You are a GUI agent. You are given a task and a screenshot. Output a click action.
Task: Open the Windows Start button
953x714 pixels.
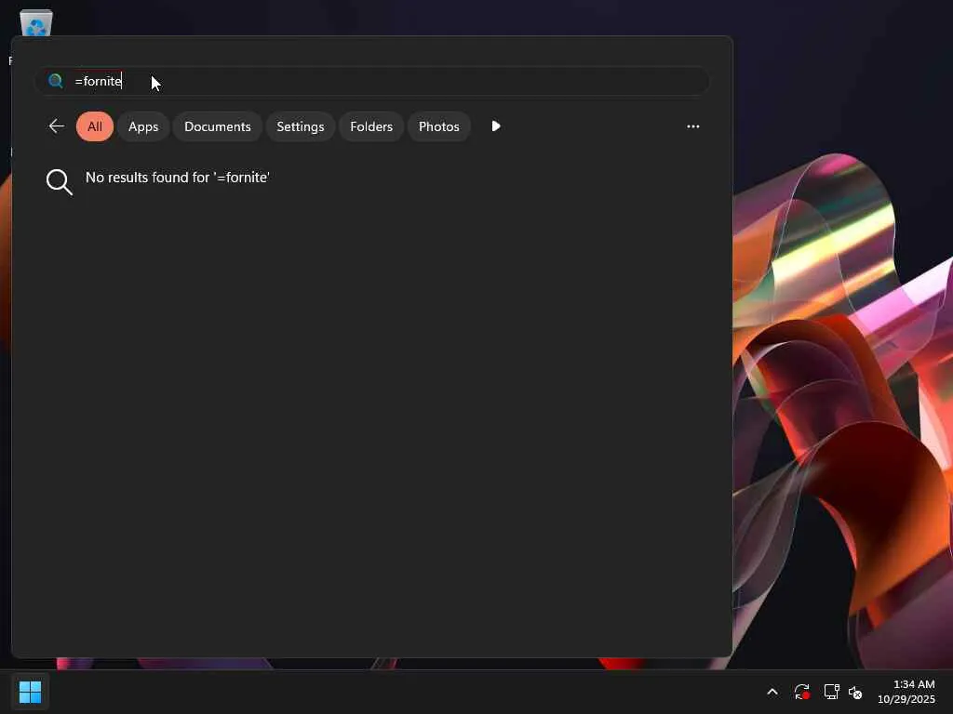[x=30, y=692]
